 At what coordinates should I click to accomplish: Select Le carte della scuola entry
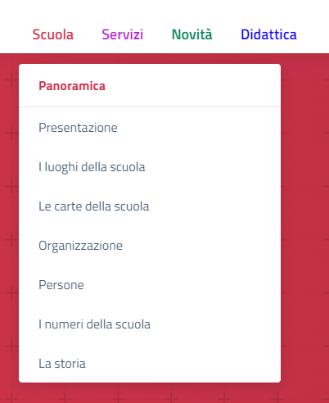(x=94, y=206)
